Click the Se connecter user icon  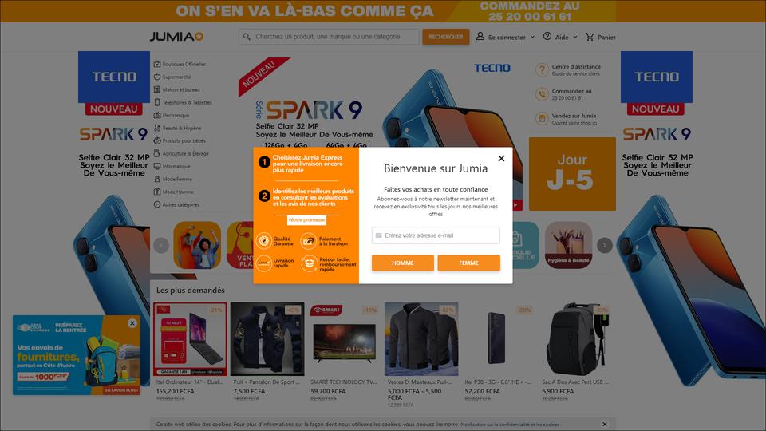click(480, 37)
